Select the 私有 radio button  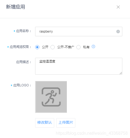[x=78, y=47]
